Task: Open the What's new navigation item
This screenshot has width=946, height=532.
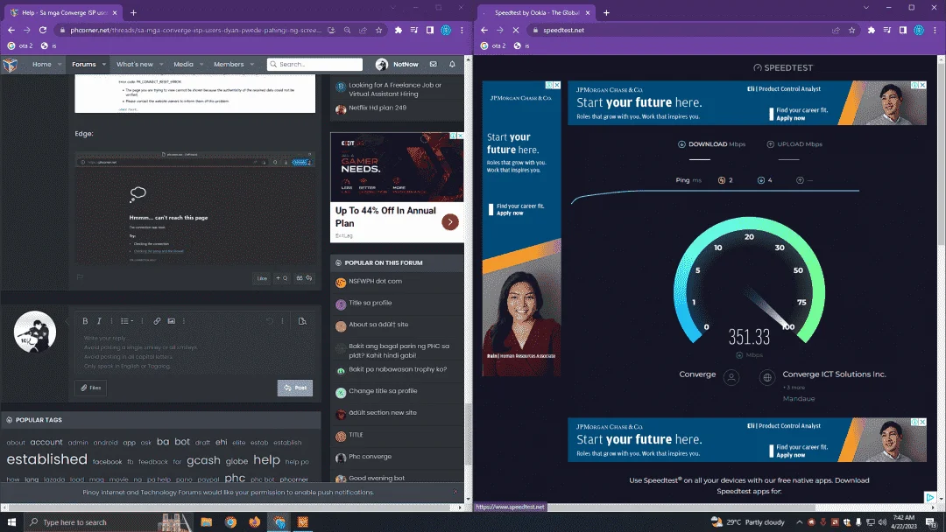Action: coord(135,64)
